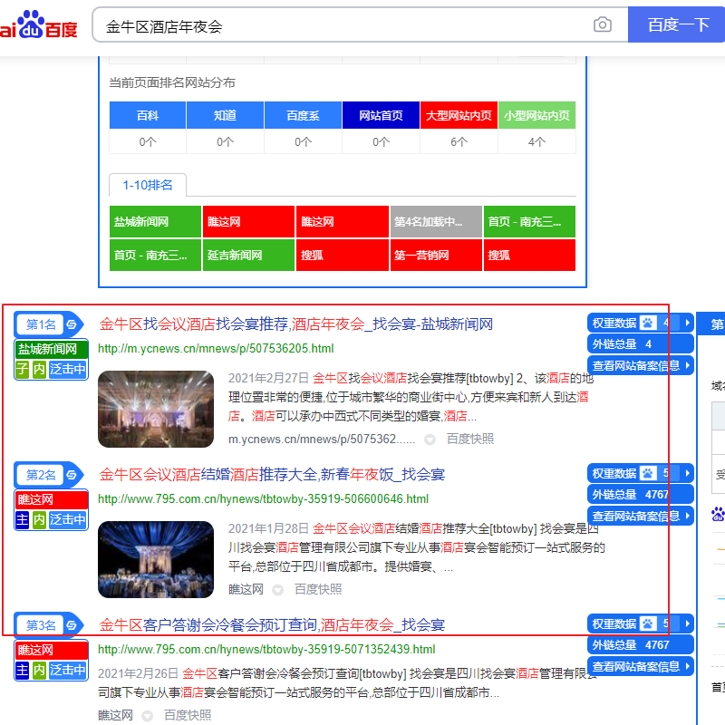Select the 百度系 category header
Image resolution: width=725 pixels, height=725 pixels.
tap(303, 115)
